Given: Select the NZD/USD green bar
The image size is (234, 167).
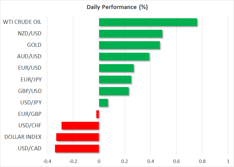Looking at the screenshot, I should pos(131,34).
